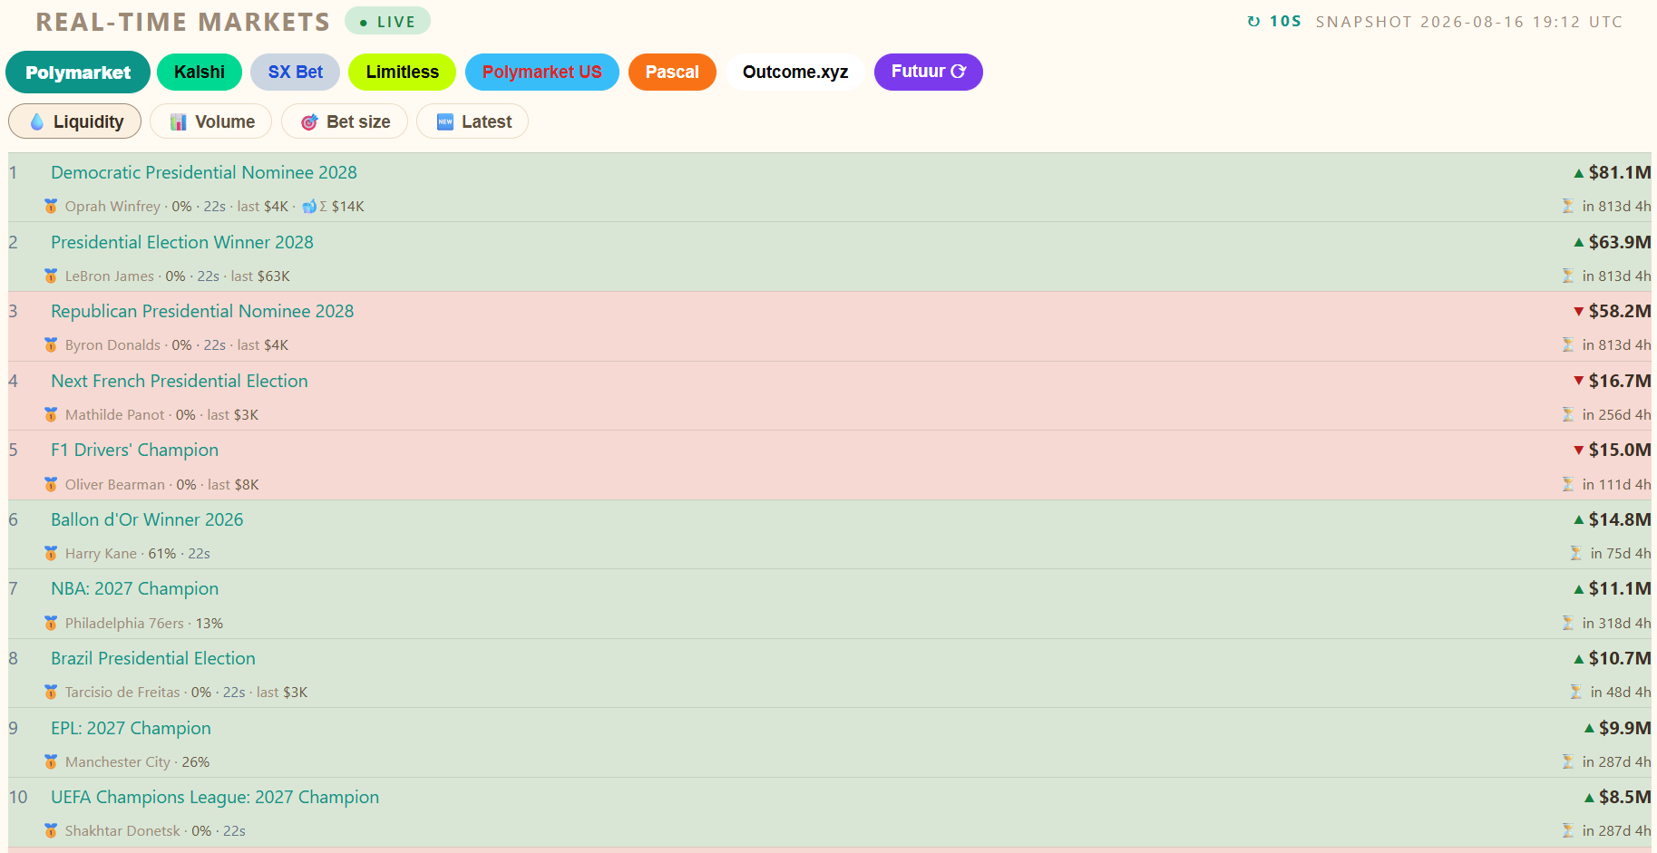This screenshot has width=1657, height=853.
Task: Click medal icon beside Harry Kane
Action: pyautogui.click(x=51, y=553)
